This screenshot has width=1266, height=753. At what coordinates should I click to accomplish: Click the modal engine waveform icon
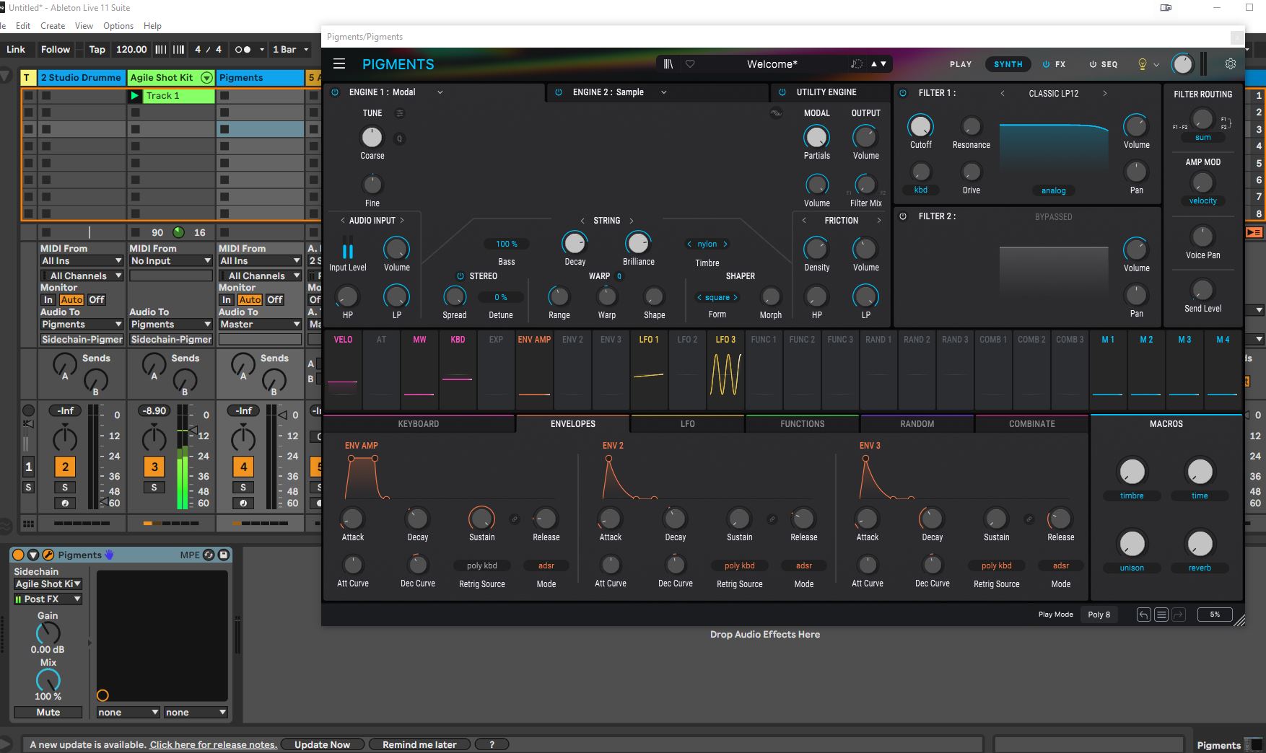coord(776,113)
